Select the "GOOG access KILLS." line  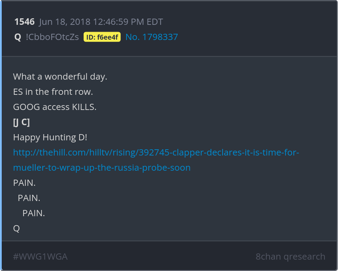pyautogui.click(x=55, y=107)
